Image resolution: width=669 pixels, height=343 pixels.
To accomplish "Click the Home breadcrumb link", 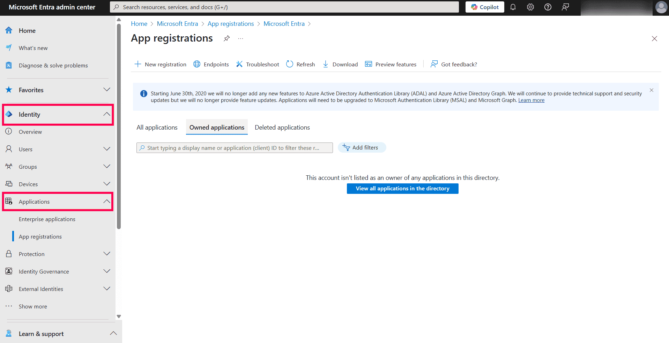I will 139,24.
